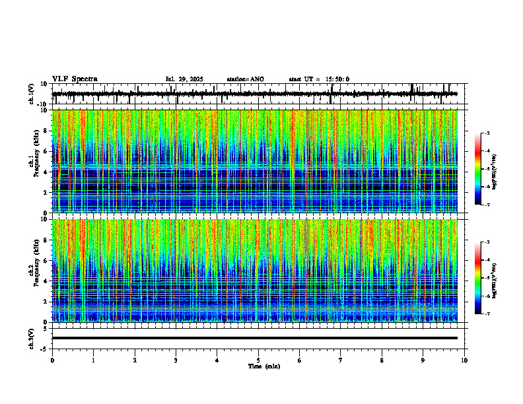Click time-axis tick label "10" at bottom right
This screenshot has width=523, height=404.
tap(464, 360)
